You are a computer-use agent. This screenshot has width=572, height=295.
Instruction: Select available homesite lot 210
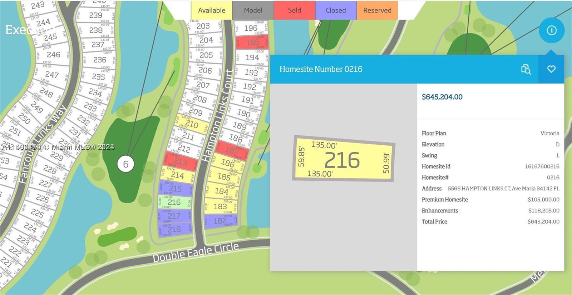(x=192, y=125)
